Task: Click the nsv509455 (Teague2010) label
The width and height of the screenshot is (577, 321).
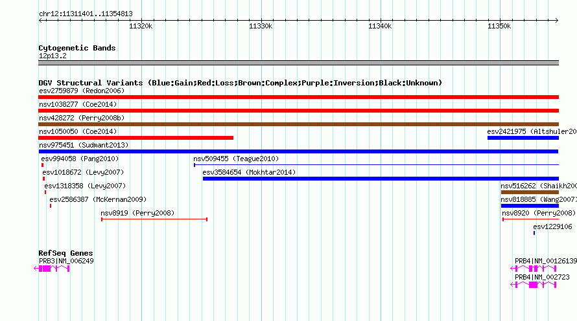Action: (236, 159)
